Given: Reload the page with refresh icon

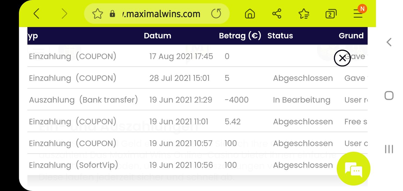Looking at the screenshot, I should 216,14.
